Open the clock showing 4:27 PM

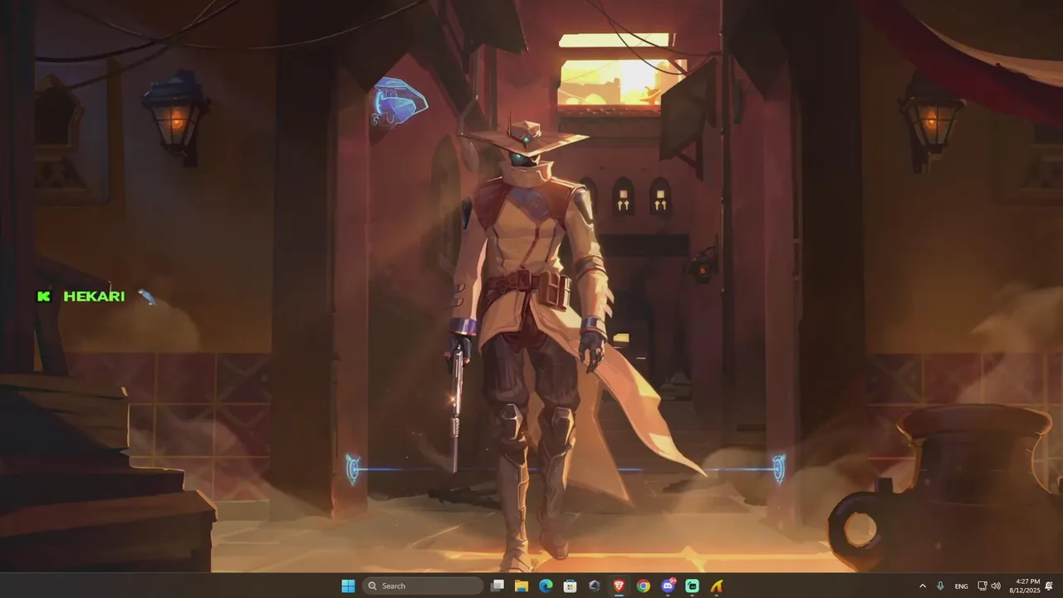[x=1026, y=586]
